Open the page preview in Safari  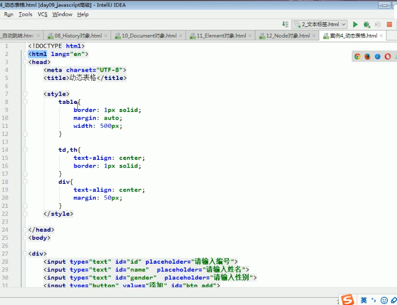(378, 57)
